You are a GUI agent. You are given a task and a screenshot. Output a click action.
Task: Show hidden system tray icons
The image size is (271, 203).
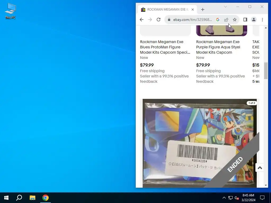(x=224, y=198)
